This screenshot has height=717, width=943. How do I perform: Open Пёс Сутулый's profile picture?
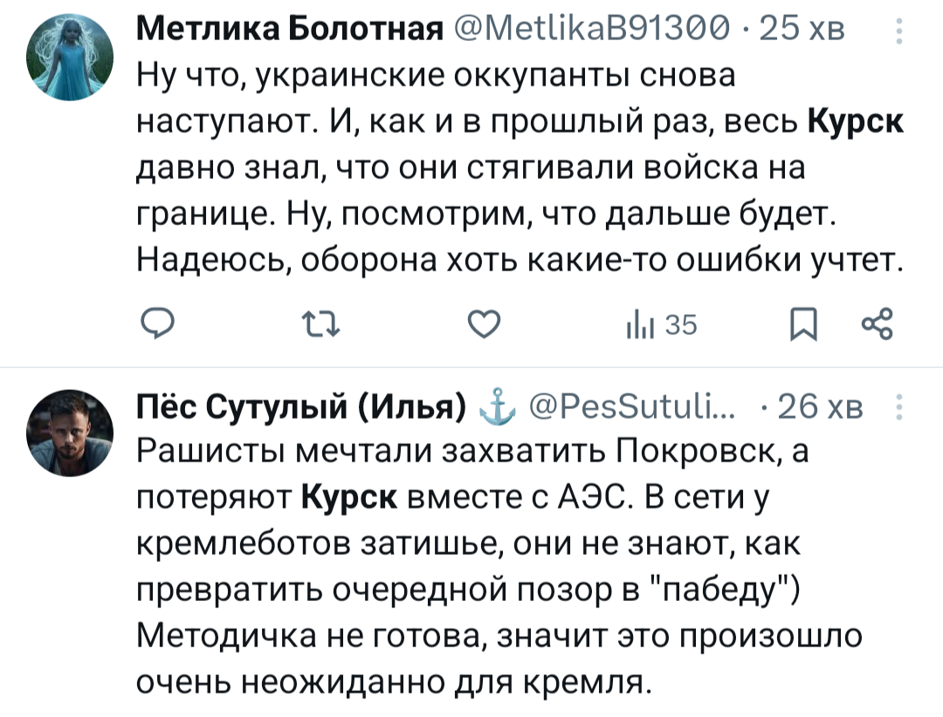80,434
